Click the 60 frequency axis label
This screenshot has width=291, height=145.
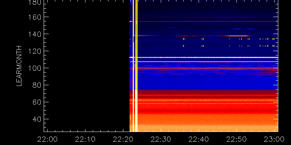[x=37, y=103]
